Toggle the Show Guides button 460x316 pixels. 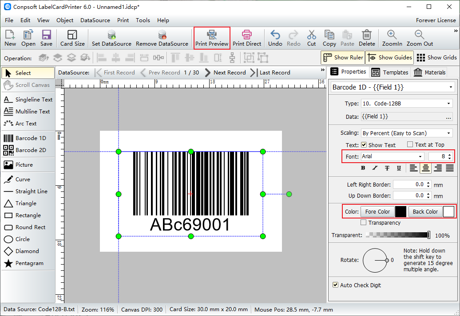(389, 58)
